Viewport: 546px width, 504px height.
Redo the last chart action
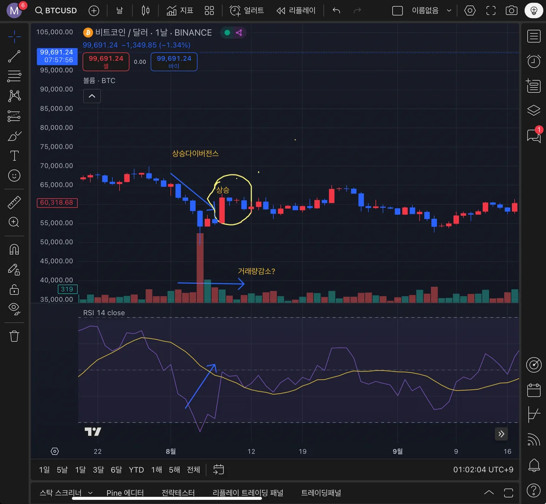click(357, 10)
